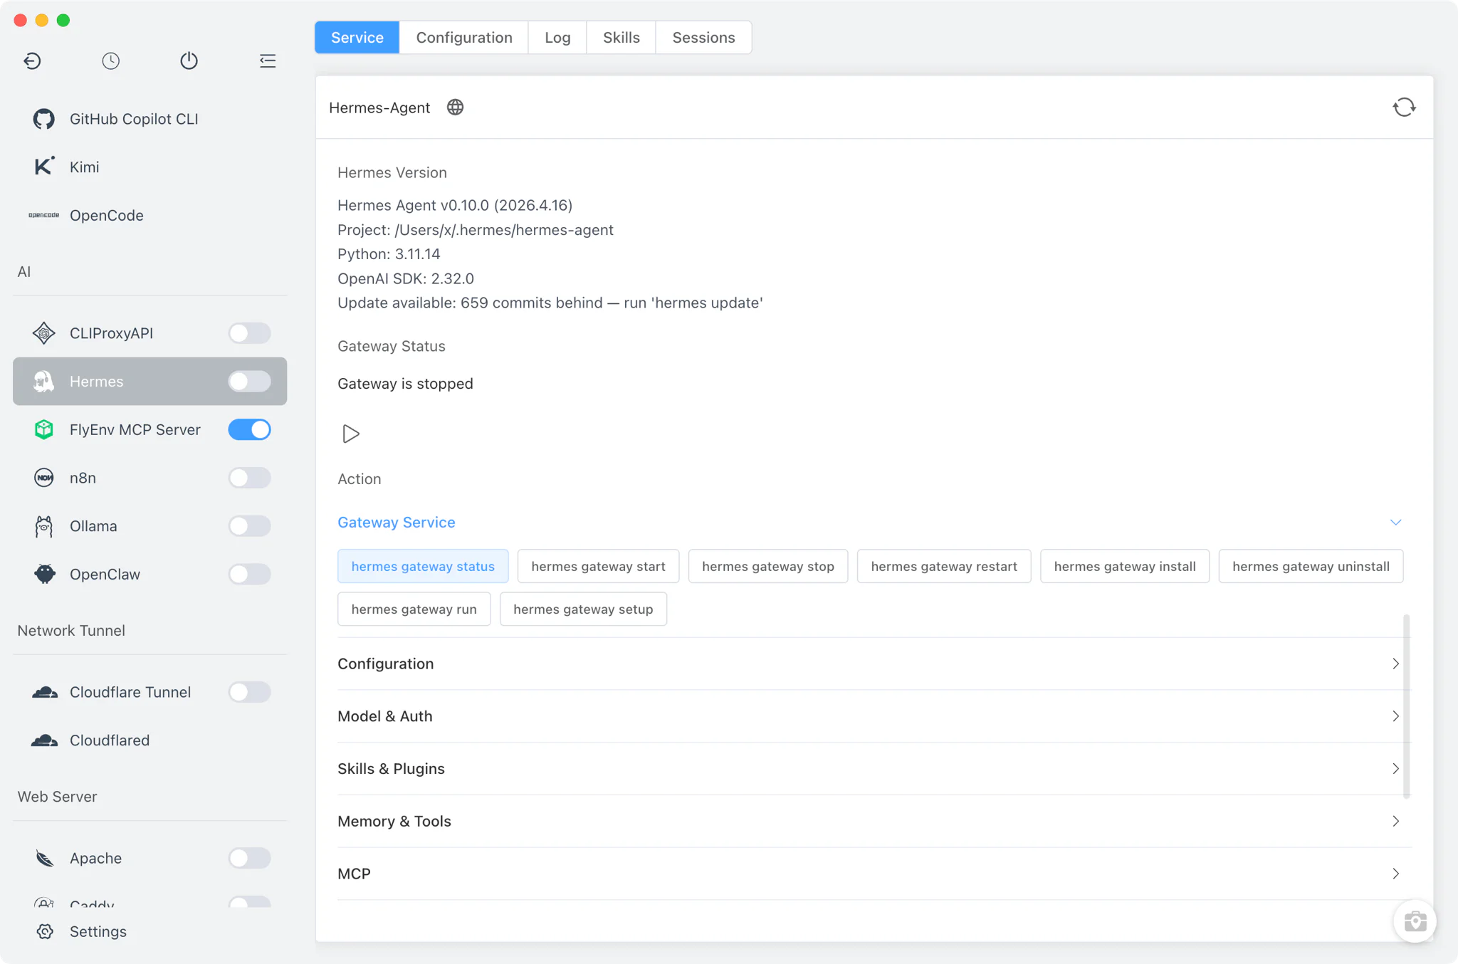Click the Project path line
The image size is (1458, 964).
coord(476,230)
